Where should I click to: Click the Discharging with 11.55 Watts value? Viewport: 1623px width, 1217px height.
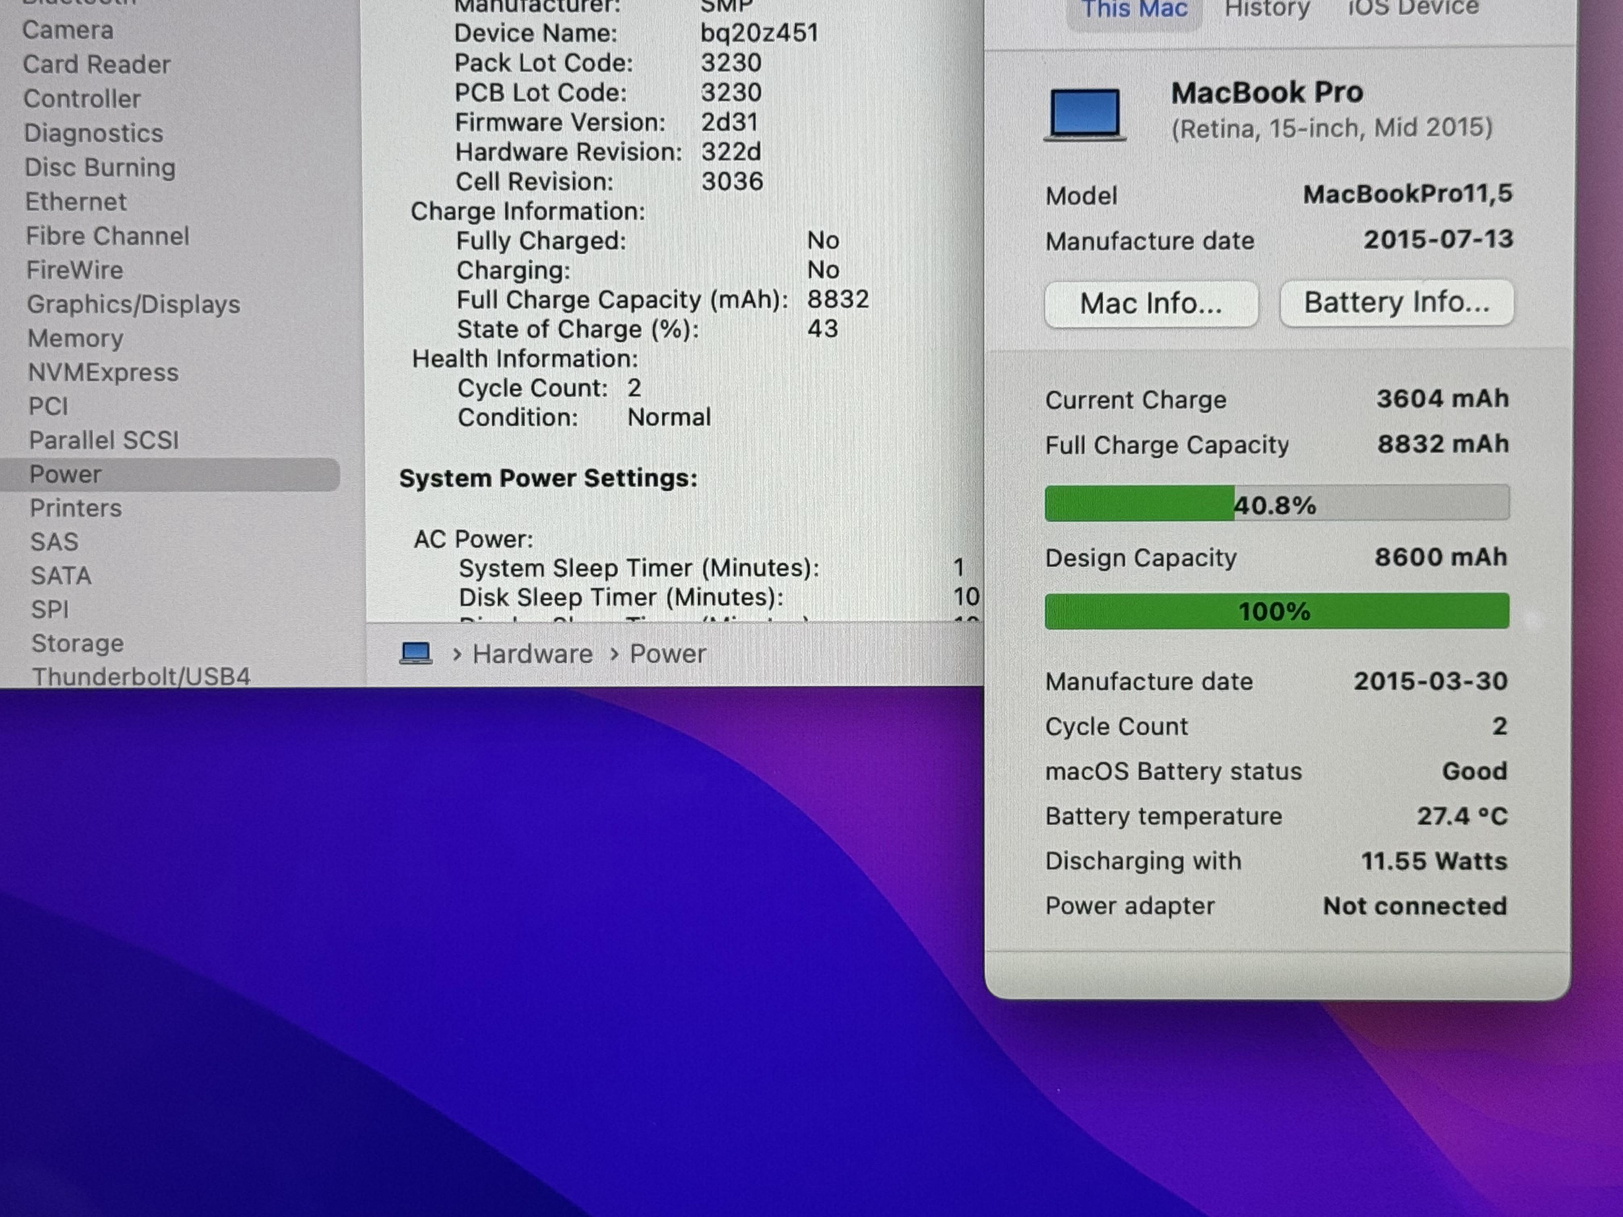point(1434,861)
